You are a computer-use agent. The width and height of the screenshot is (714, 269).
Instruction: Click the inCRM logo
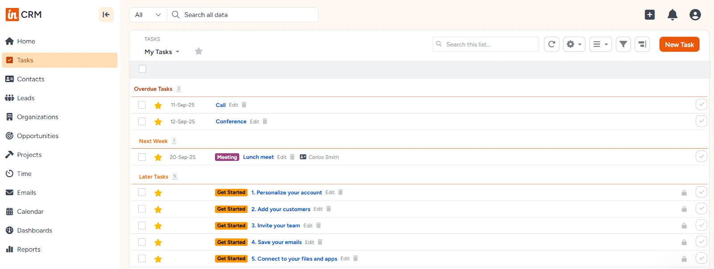tap(24, 15)
